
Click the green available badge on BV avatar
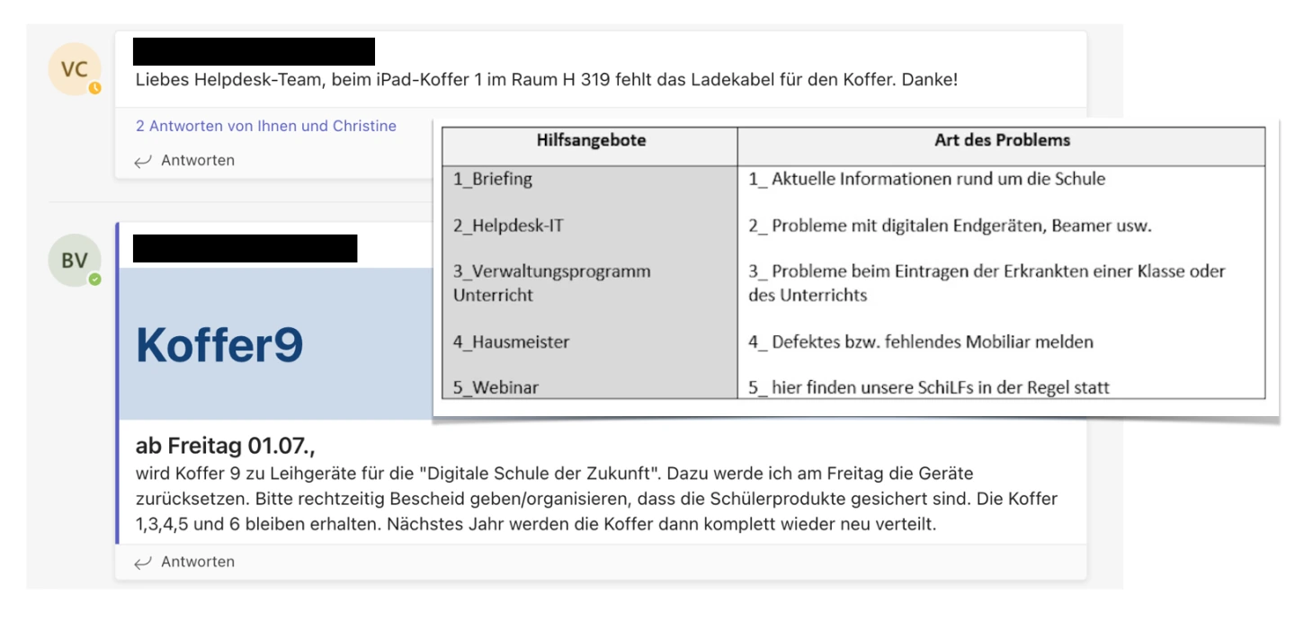point(94,279)
